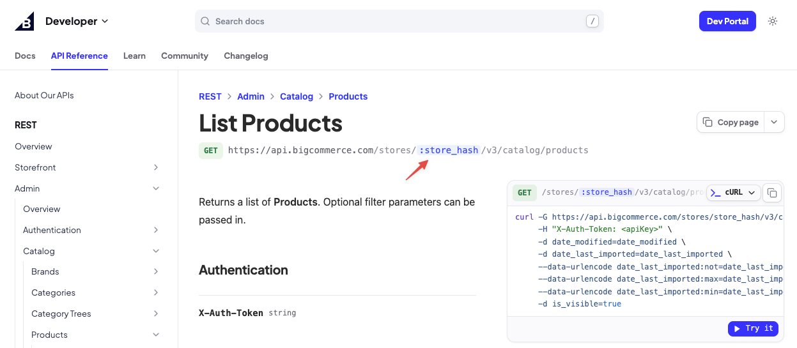The width and height of the screenshot is (797, 348).
Task: Expand the Authentication sidebar chevron
Action: click(156, 230)
